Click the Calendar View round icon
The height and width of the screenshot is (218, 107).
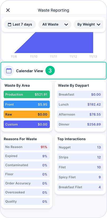pyautogui.click(x=8, y=71)
